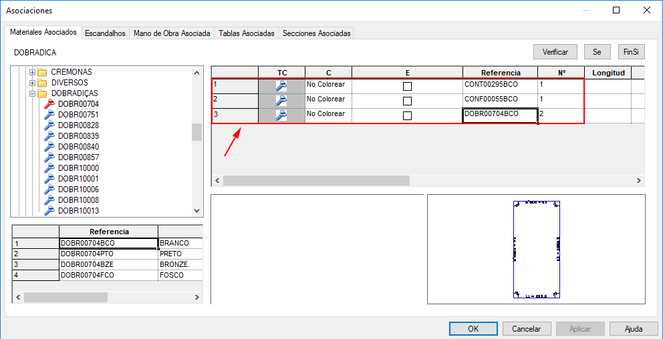663x339 pixels.
Task: Collapse the DOBRADIÇAS tree folder
Action: [31, 93]
